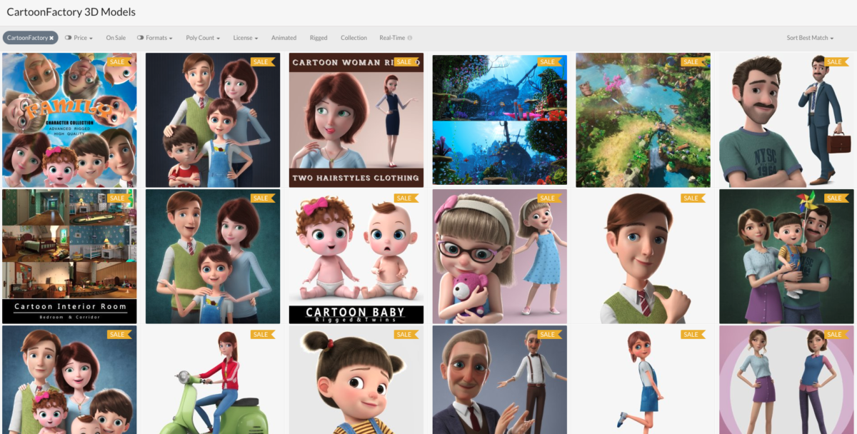Open the underwater shipwreck scene thumbnail

500,120
